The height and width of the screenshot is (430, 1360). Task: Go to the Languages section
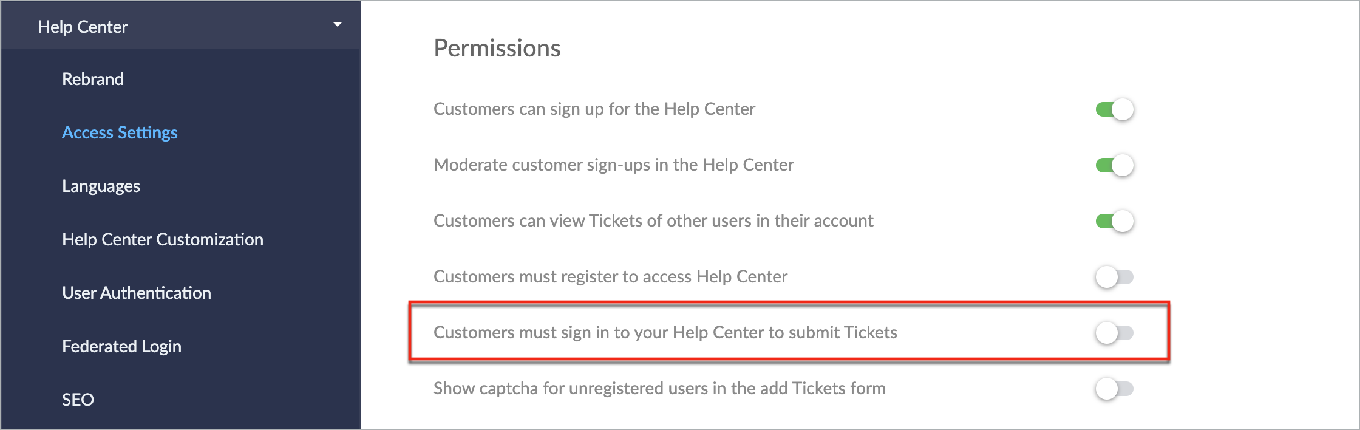(101, 186)
